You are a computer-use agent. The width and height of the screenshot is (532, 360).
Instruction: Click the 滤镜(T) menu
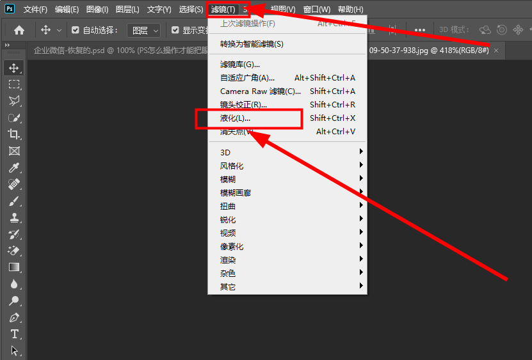pyautogui.click(x=223, y=10)
